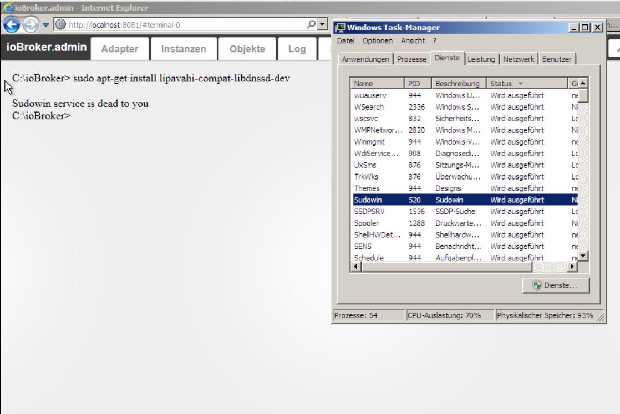
Task: Open the ? help menu
Action: pyautogui.click(x=435, y=40)
